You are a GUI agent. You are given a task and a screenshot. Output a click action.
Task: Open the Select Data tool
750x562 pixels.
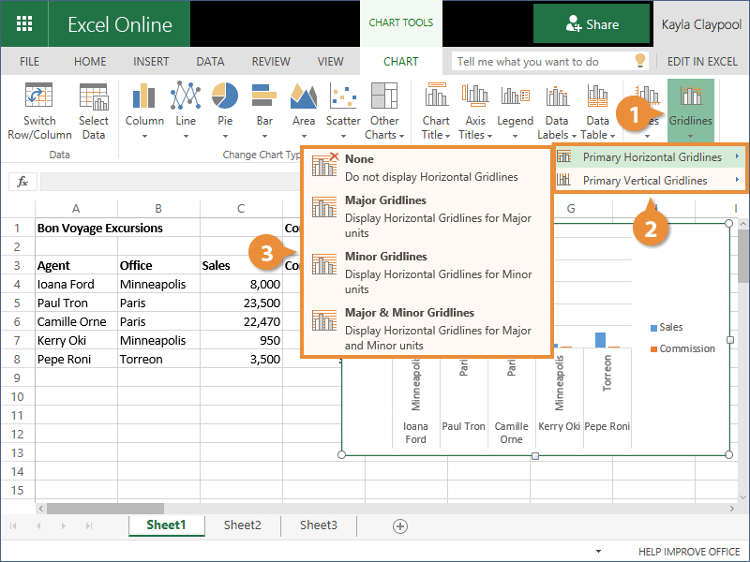pyautogui.click(x=93, y=97)
